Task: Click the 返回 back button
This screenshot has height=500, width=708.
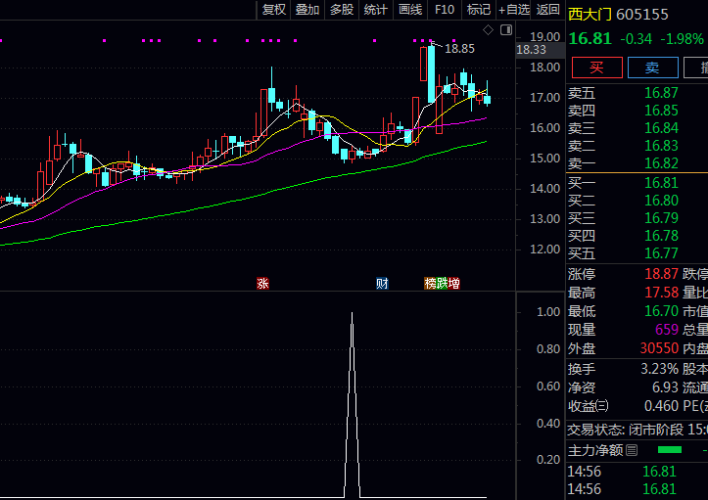Action: point(548,10)
